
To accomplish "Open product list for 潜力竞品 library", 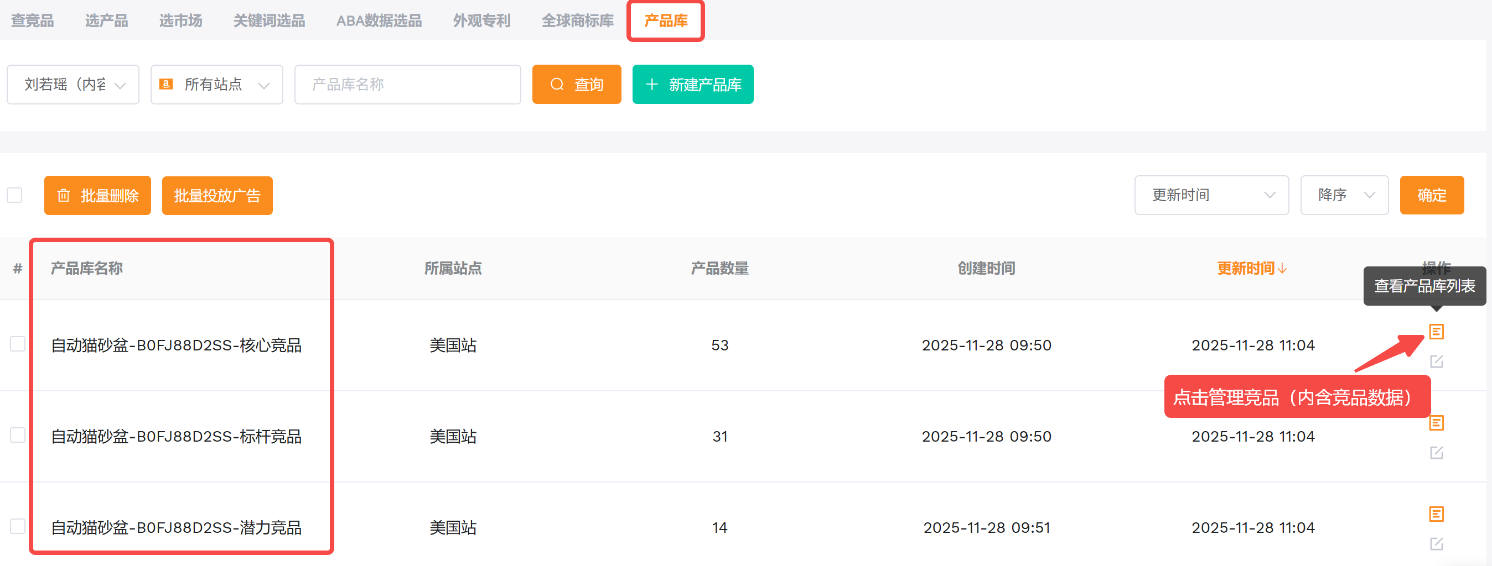I will (x=1436, y=514).
